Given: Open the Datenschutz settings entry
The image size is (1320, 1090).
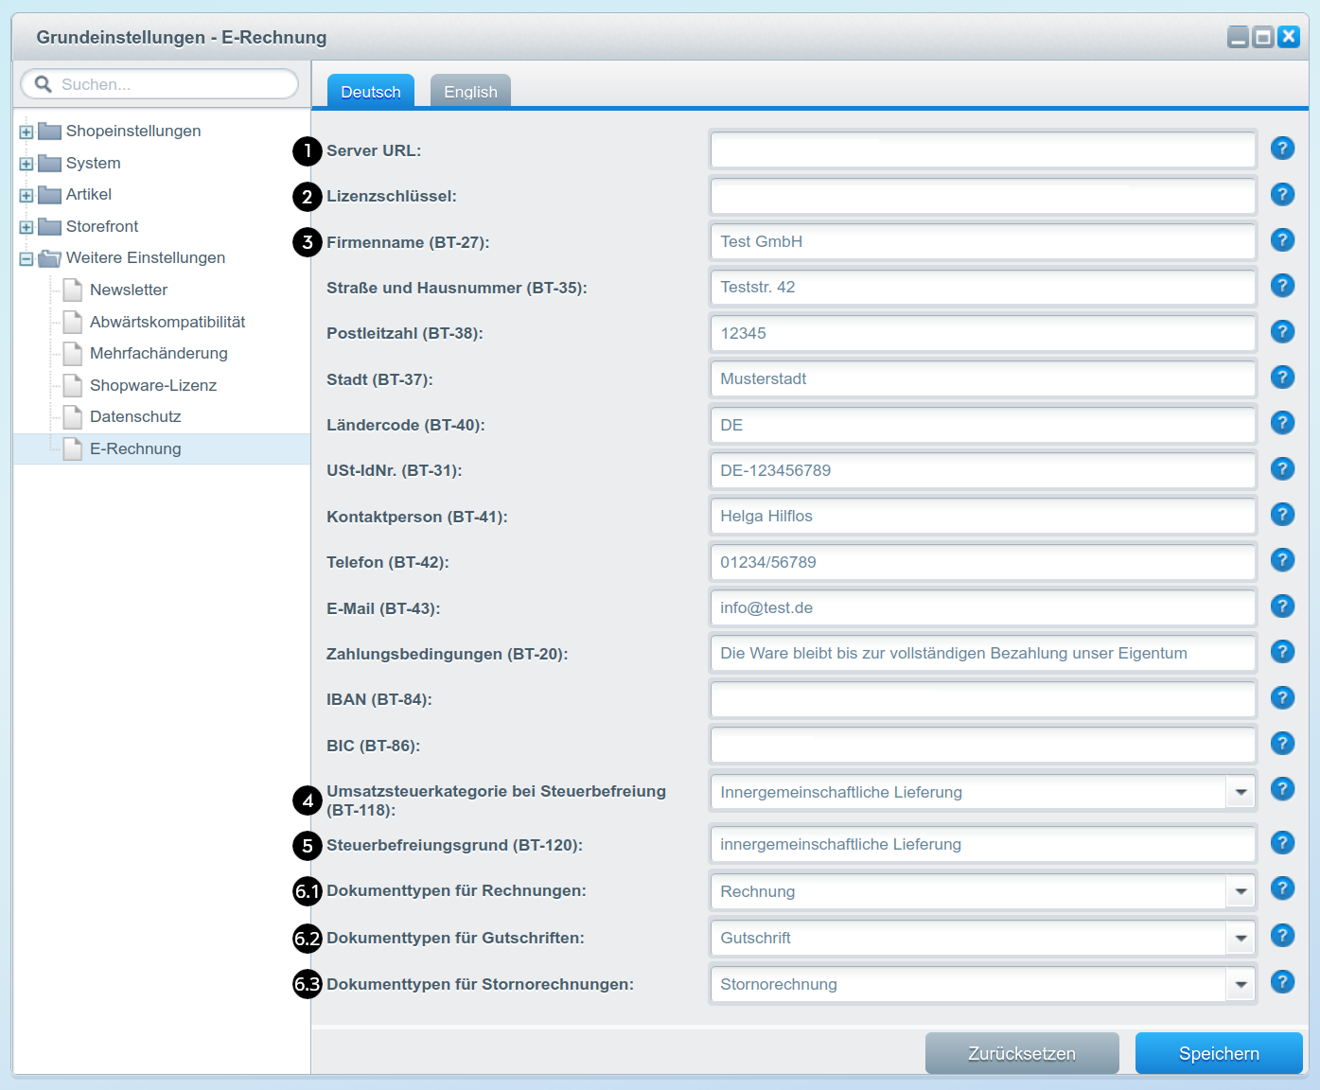Looking at the screenshot, I should click(x=135, y=416).
